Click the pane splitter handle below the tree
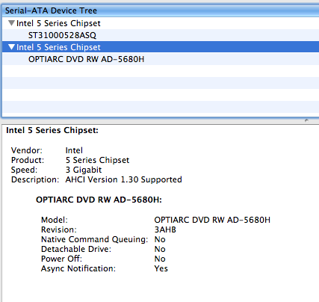Image resolution: width=319 pixels, height=302 pixels. pyautogui.click(x=306, y=120)
